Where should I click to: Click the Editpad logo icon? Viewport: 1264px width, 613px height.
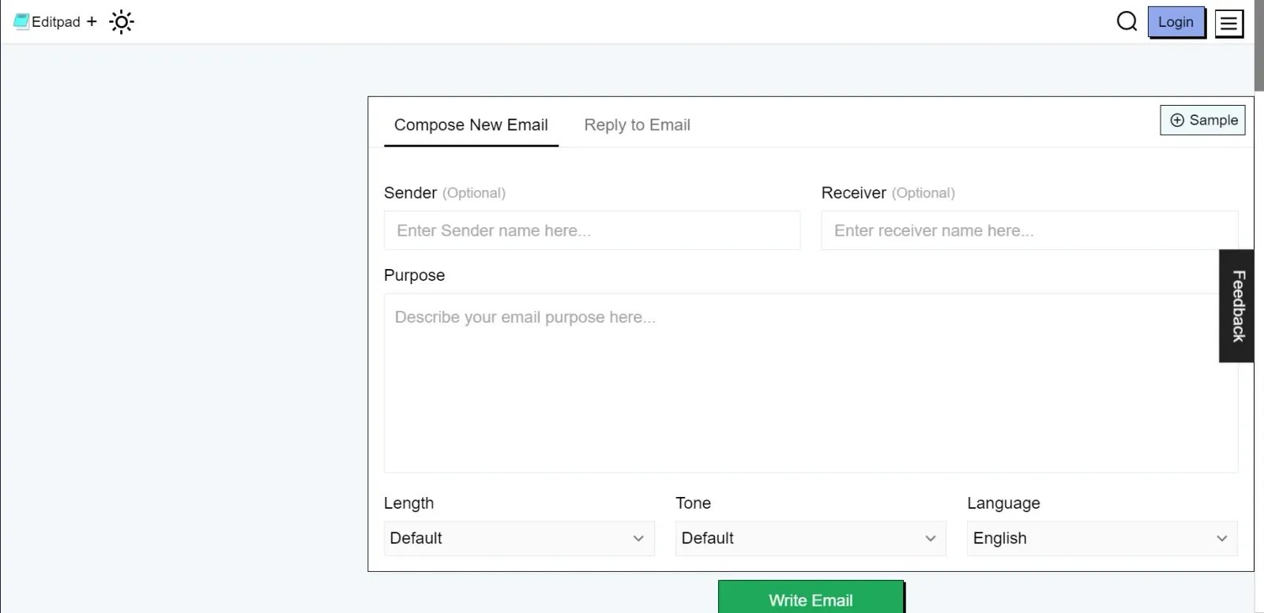tap(21, 21)
